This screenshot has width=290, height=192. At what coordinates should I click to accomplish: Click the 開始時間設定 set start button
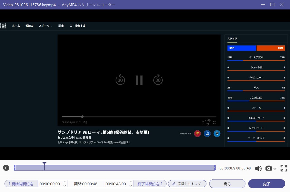tap(21, 184)
